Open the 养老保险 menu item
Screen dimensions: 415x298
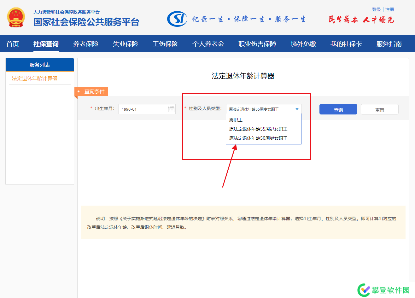click(x=86, y=44)
